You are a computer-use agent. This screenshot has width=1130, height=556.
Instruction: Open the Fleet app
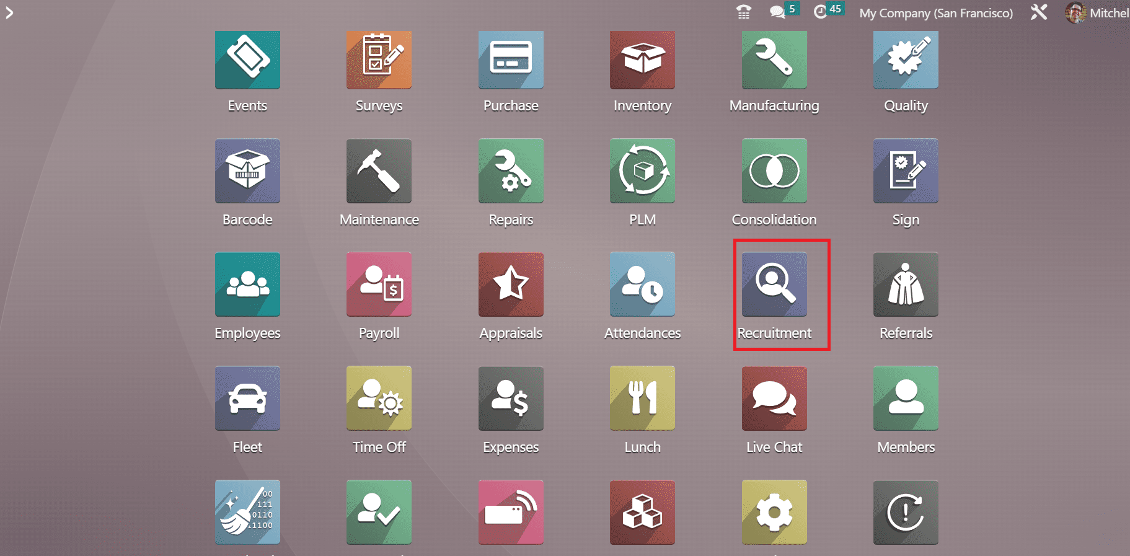pyautogui.click(x=247, y=399)
